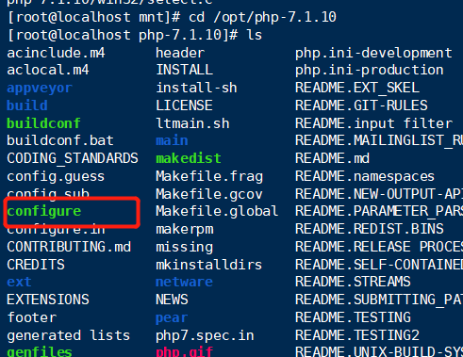Click the cd /opt/php-7.1.10 command line
This screenshot has width=463, height=357.
pyautogui.click(x=262, y=17)
